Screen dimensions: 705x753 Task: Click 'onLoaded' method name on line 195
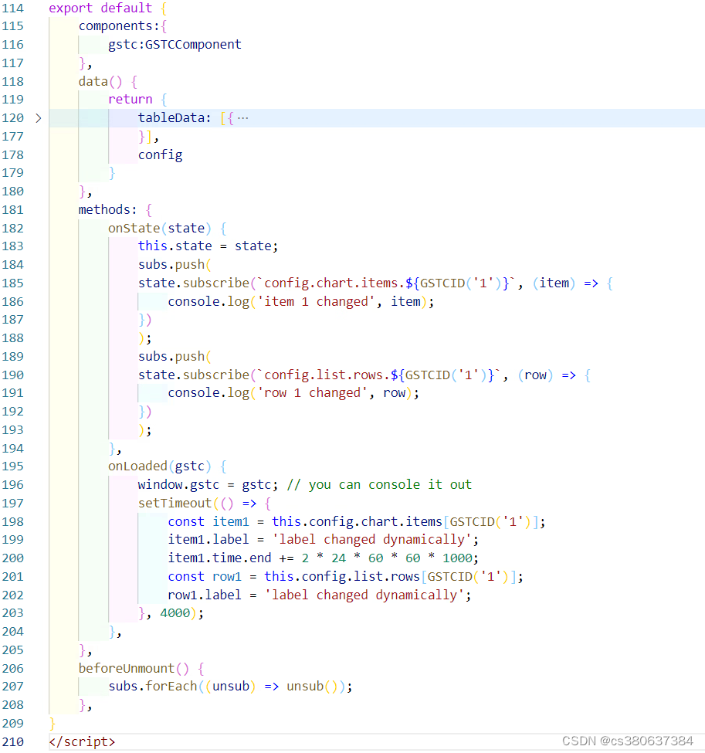point(137,466)
